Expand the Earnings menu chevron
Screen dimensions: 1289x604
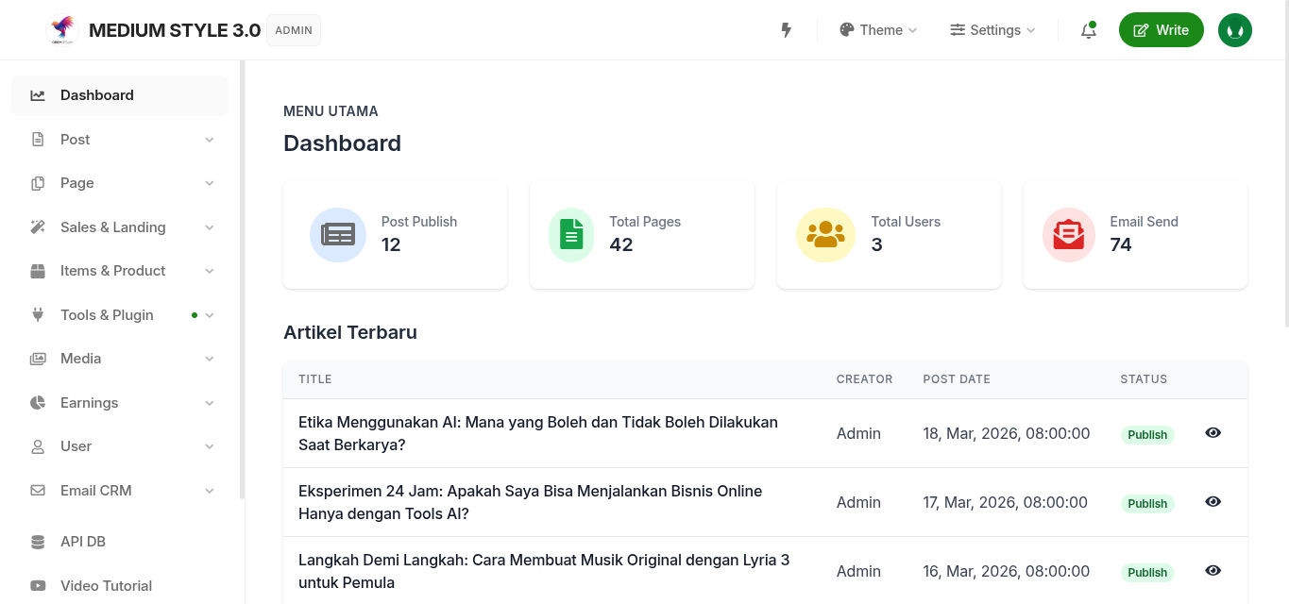pos(210,403)
